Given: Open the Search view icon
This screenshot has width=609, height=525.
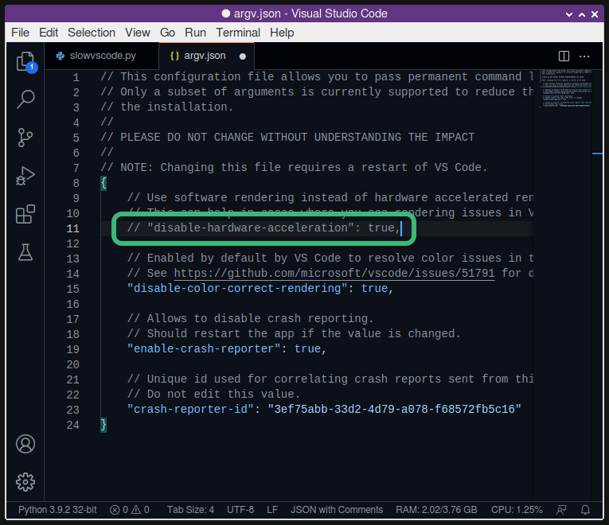Looking at the screenshot, I should [x=25, y=99].
